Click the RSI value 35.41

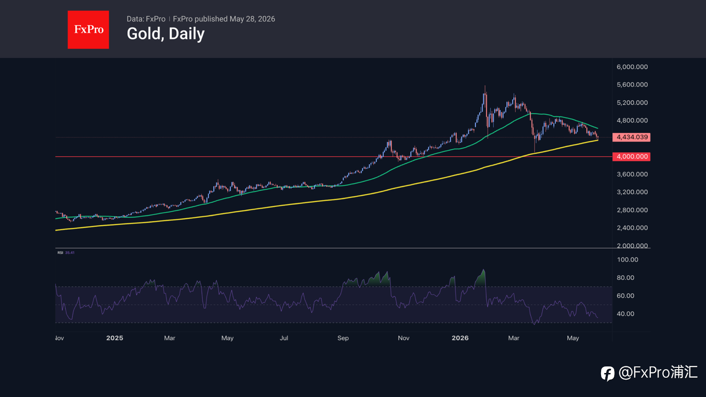70,253
